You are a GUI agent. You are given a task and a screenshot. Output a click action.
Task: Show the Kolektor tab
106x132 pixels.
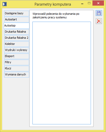click(17, 44)
